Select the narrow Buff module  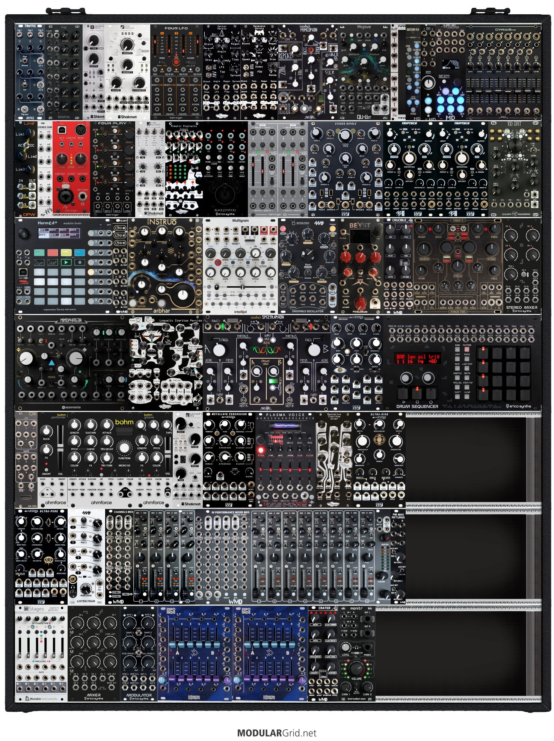tap(394, 72)
